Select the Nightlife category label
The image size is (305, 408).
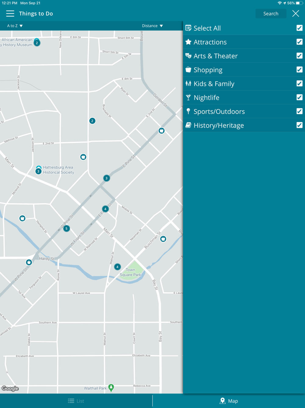pos(206,98)
